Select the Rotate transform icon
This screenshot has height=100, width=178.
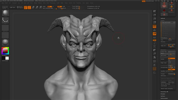(41, 8)
